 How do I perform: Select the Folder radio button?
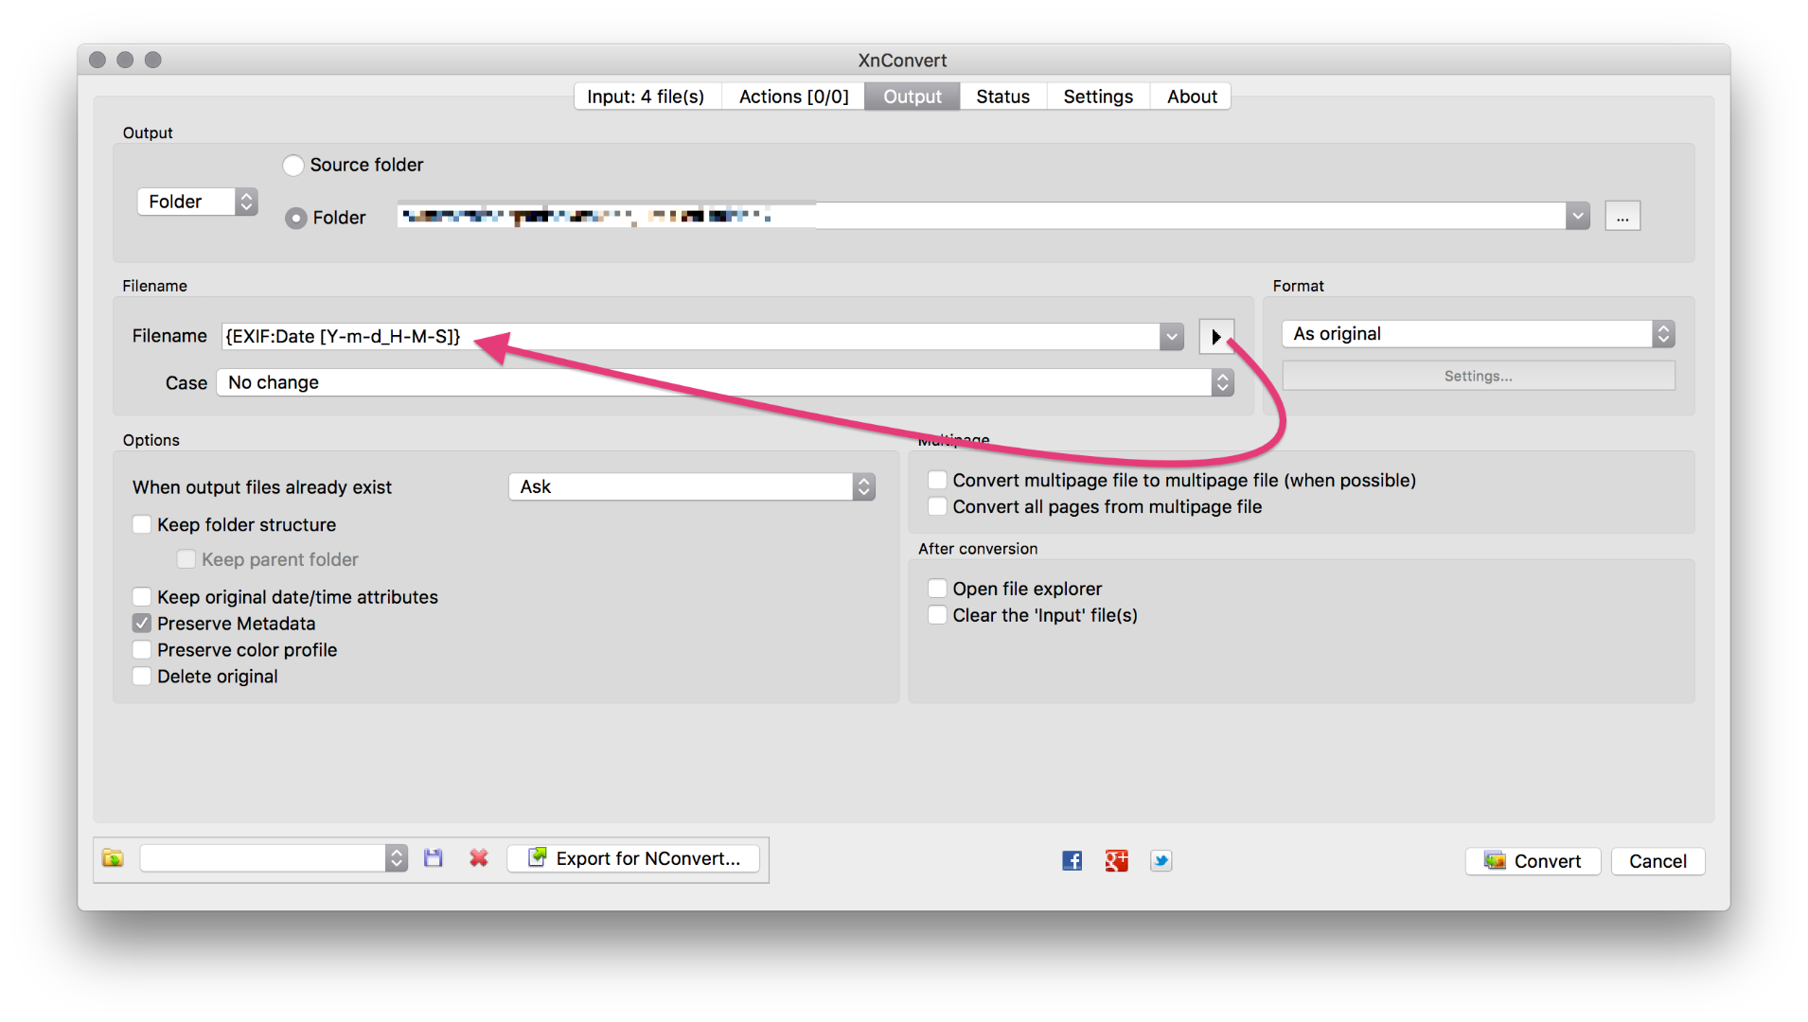point(296,218)
